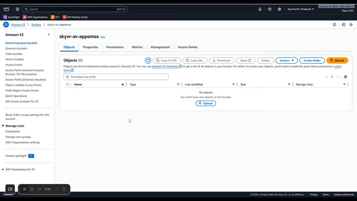Focus the top Search bar

(75, 9)
